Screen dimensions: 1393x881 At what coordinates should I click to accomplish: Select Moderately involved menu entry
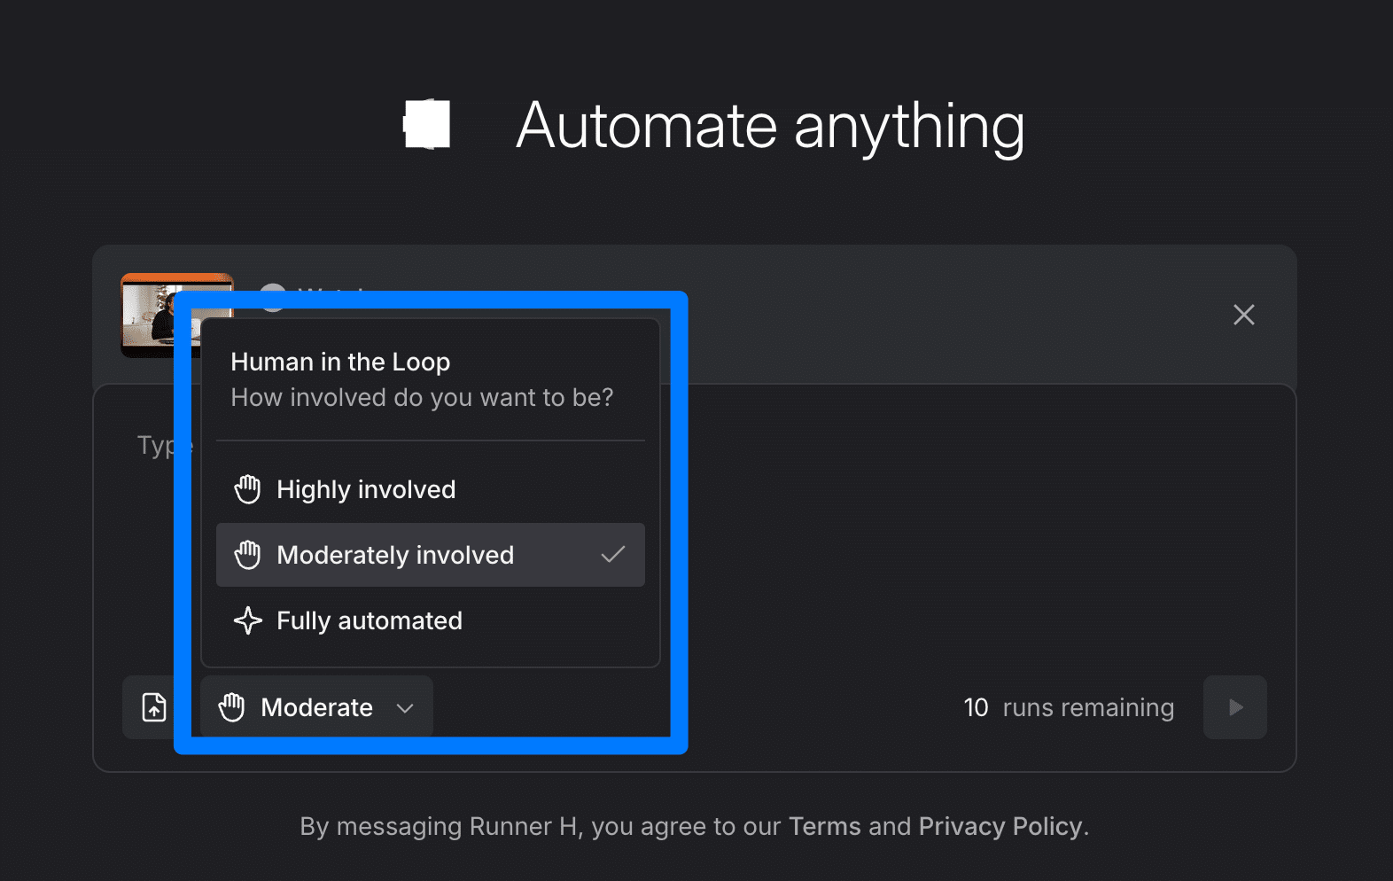point(395,555)
